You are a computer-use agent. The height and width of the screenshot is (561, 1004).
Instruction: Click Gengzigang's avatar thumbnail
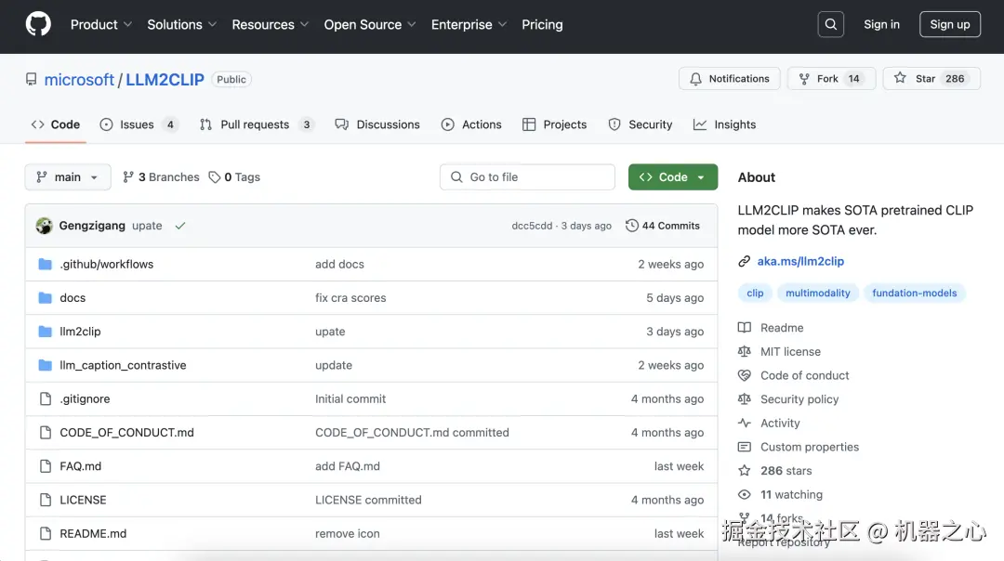pyautogui.click(x=45, y=226)
